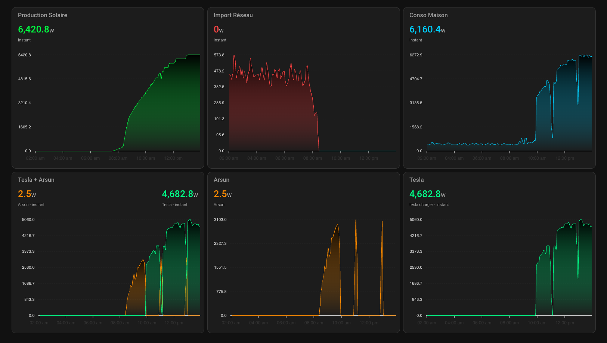Open the Tesla + Arsun card title

coord(36,180)
